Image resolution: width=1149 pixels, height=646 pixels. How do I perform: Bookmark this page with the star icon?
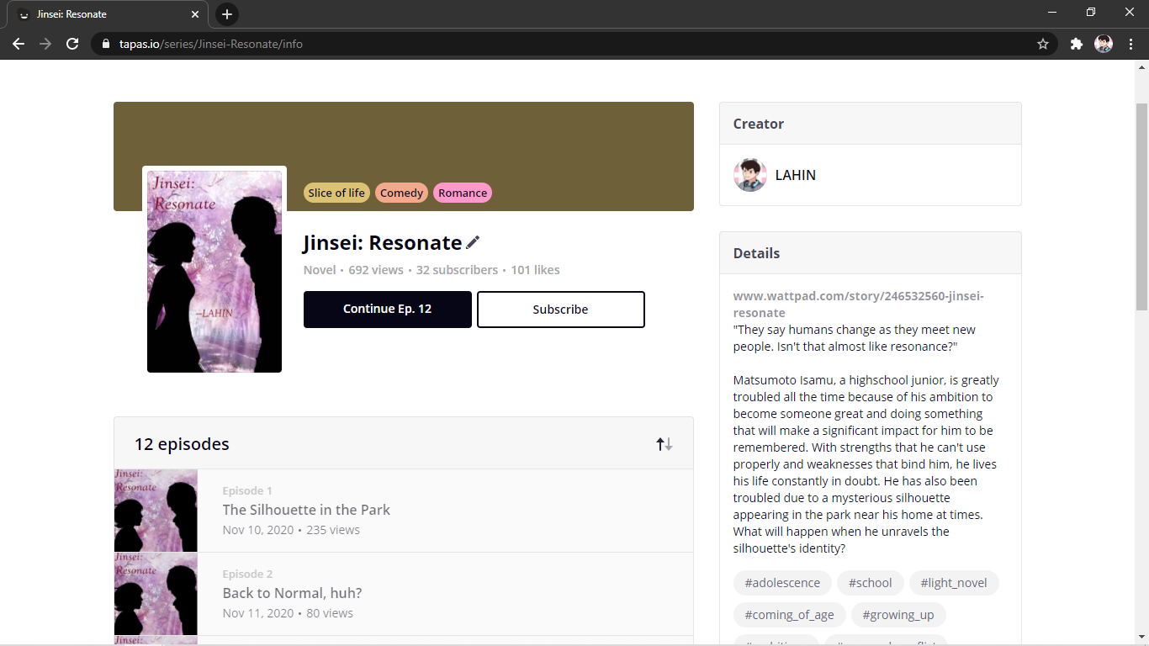coord(1043,44)
